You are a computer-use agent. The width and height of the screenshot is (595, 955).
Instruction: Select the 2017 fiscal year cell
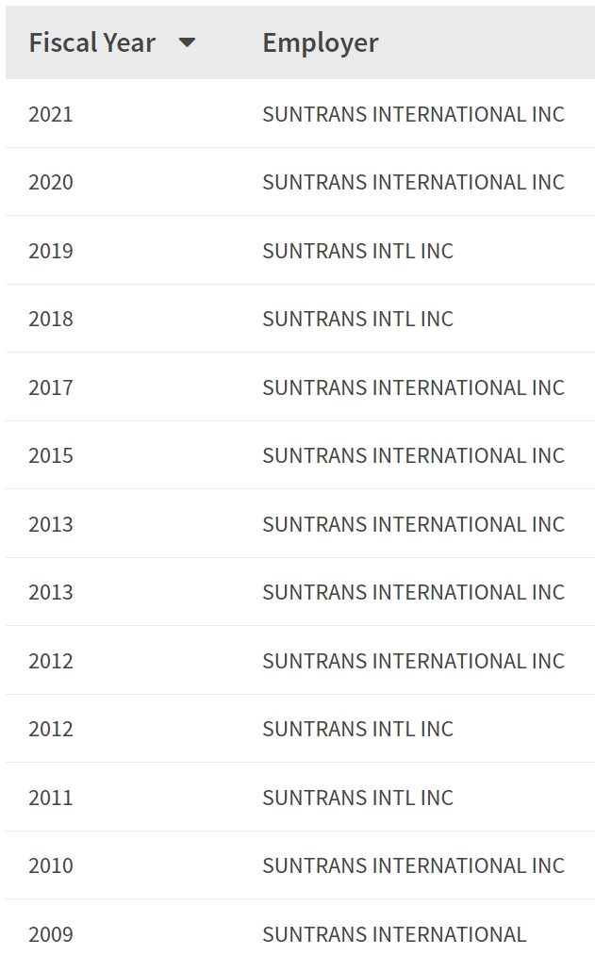51,387
